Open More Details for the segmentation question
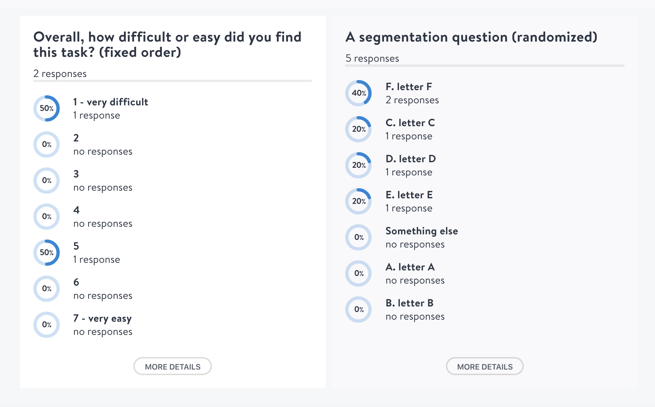The width and height of the screenshot is (655, 407). (x=484, y=366)
